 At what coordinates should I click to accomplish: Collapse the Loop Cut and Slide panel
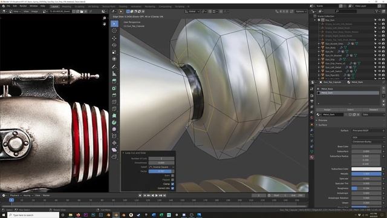123,153
